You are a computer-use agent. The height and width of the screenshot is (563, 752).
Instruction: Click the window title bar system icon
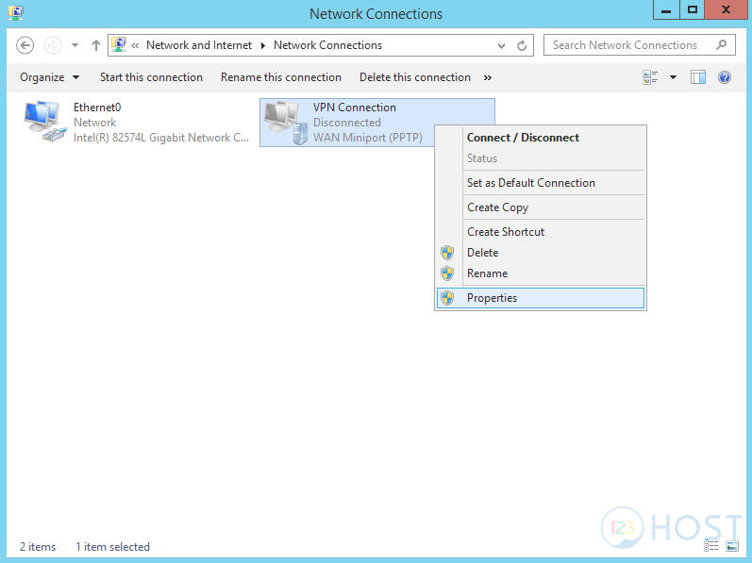click(16, 13)
